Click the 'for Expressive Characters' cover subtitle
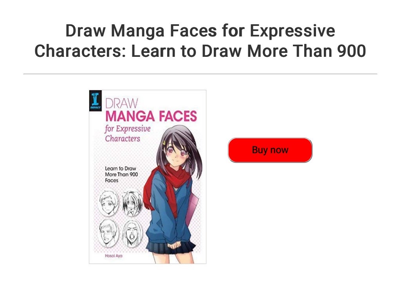 point(127,133)
